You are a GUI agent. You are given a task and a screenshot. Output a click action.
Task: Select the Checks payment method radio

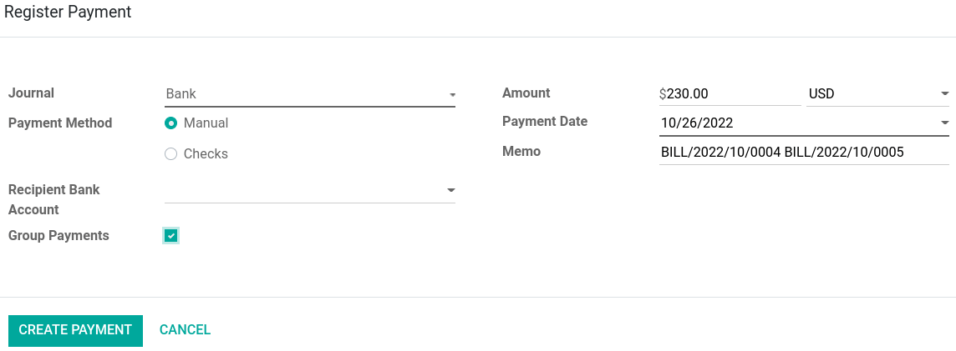171,154
